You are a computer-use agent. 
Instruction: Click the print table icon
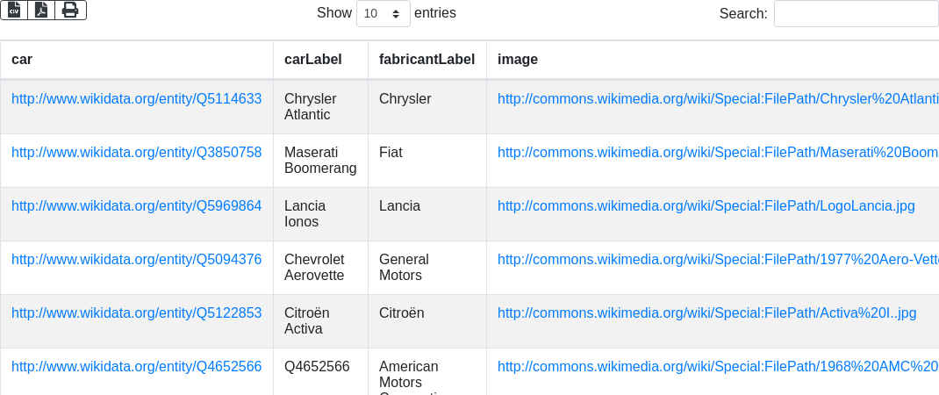[70, 10]
